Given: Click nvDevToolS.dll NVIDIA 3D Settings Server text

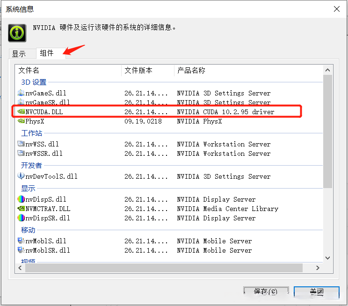Looking at the screenshot, I should click(x=224, y=176).
